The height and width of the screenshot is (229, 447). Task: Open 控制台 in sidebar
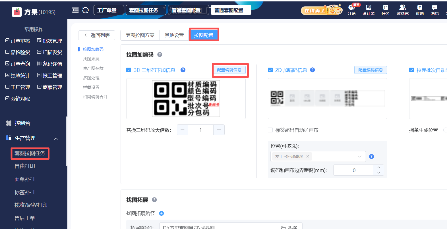[22, 123]
